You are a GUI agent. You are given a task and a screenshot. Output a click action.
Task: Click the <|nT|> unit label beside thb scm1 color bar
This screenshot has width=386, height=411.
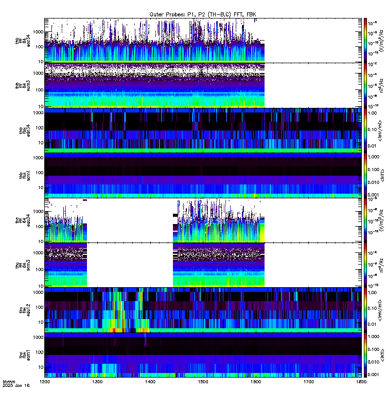tap(382, 175)
